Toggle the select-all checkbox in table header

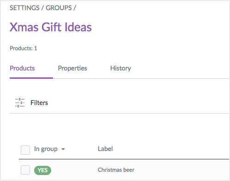[x=25, y=150]
